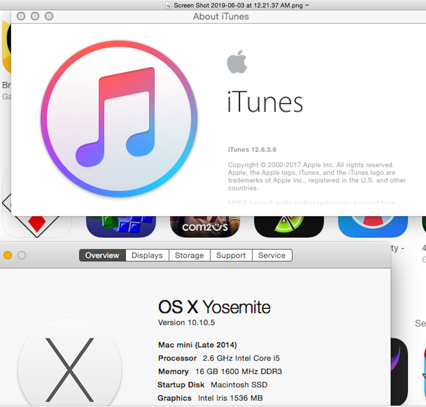Click Processor 2.6 GHz Intel Core i5 line
This screenshot has width=426, height=407.
tap(219, 358)
